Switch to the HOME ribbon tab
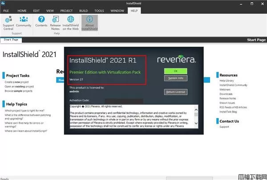The height and width of the screenshot is (180, 267). (22, 11)
